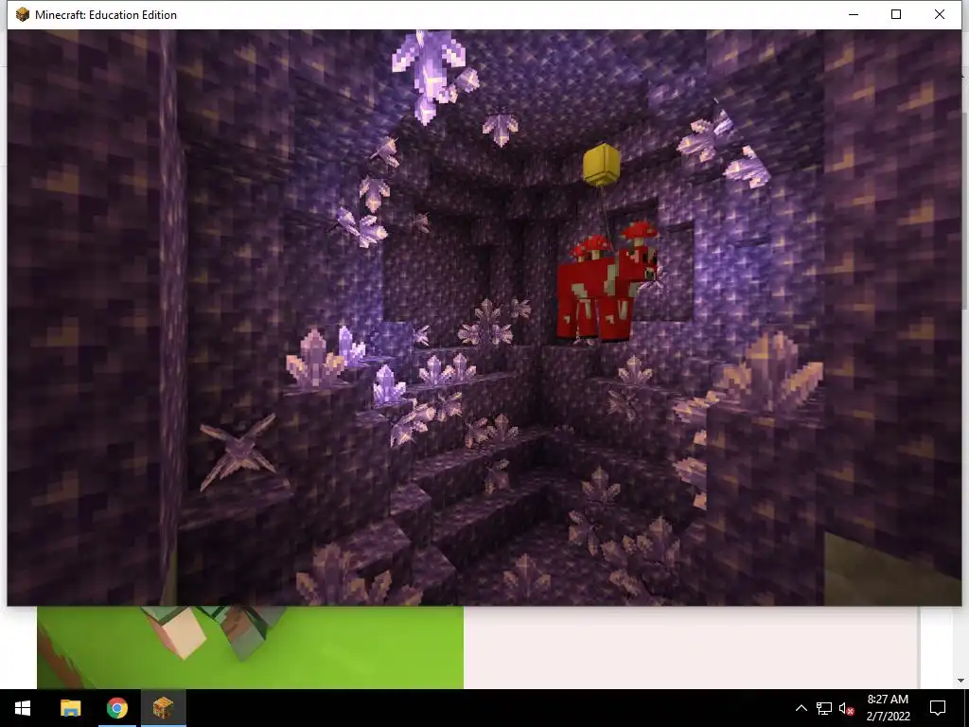The height and width of the screenshot is (727, 969).
Task: Click green Minecraft artwork in background window
Action: (250, 647)
